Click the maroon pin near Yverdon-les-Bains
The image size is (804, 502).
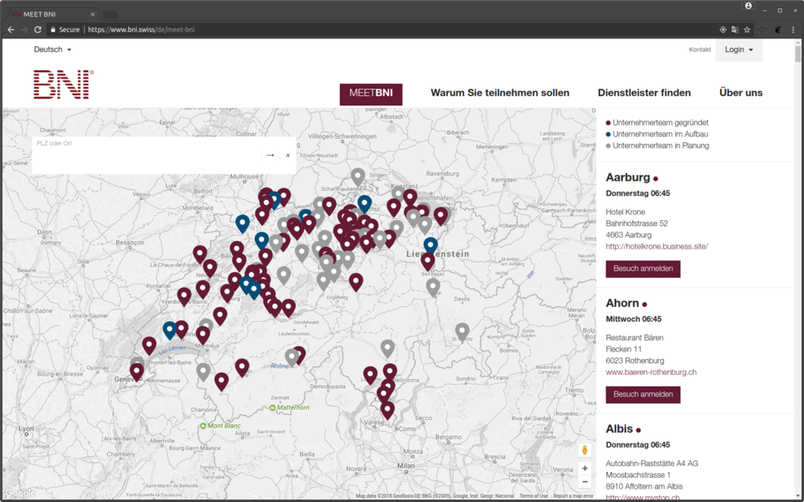(x=184, y=296)
